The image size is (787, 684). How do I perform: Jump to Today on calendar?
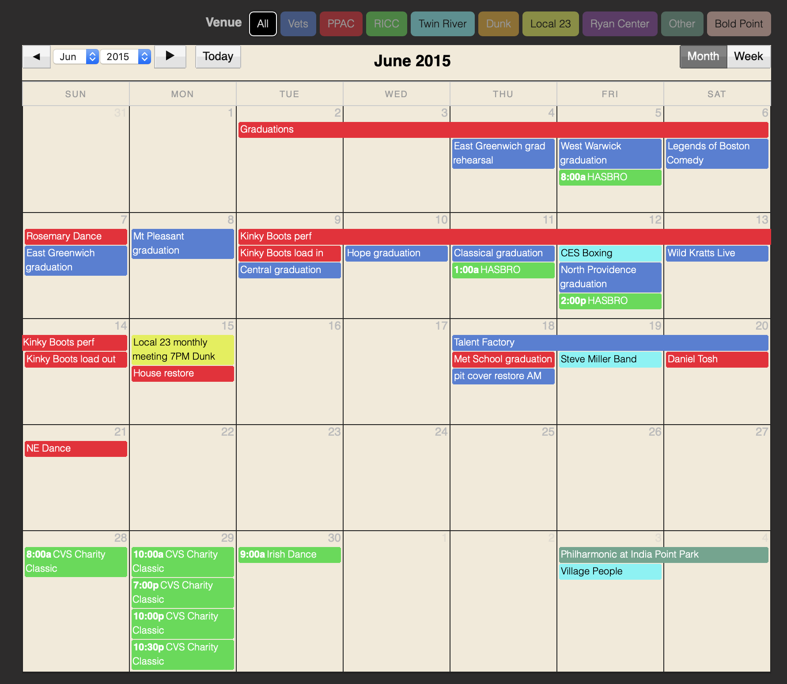click(x=218, y=57)
